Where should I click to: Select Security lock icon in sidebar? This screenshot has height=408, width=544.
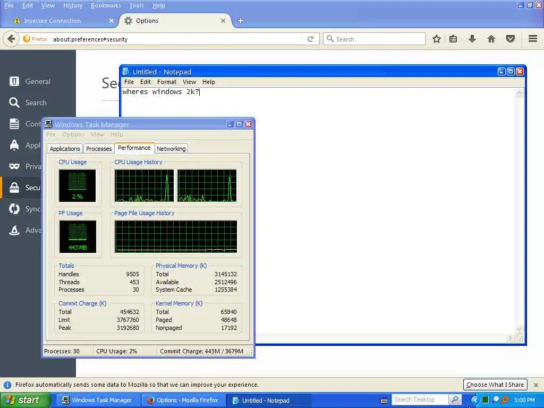point(14,188)
